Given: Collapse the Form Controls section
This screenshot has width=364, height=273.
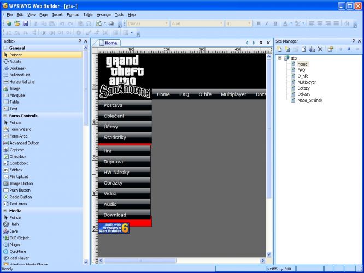Looking at the screenshot, I should click(x=5, y=116).
